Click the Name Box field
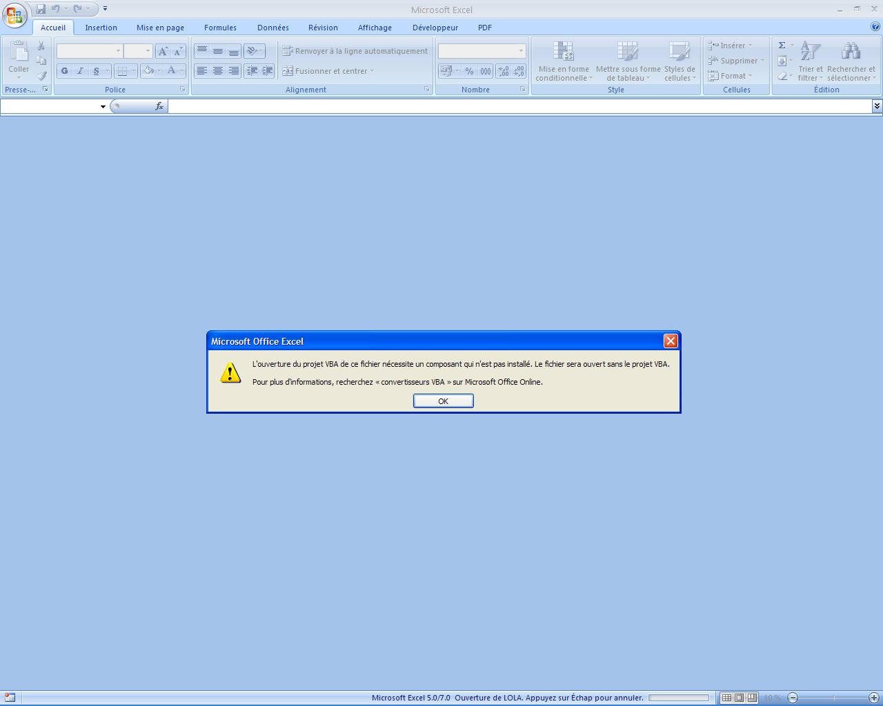 tap(50, 106)
